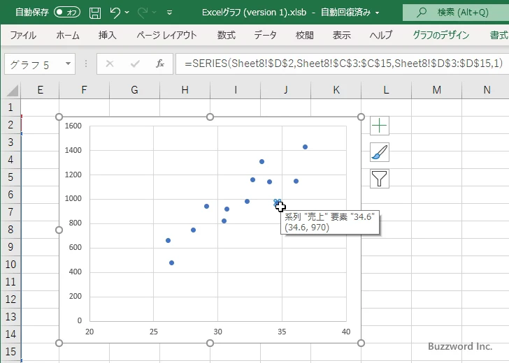Select column H header

click(185, 90)
